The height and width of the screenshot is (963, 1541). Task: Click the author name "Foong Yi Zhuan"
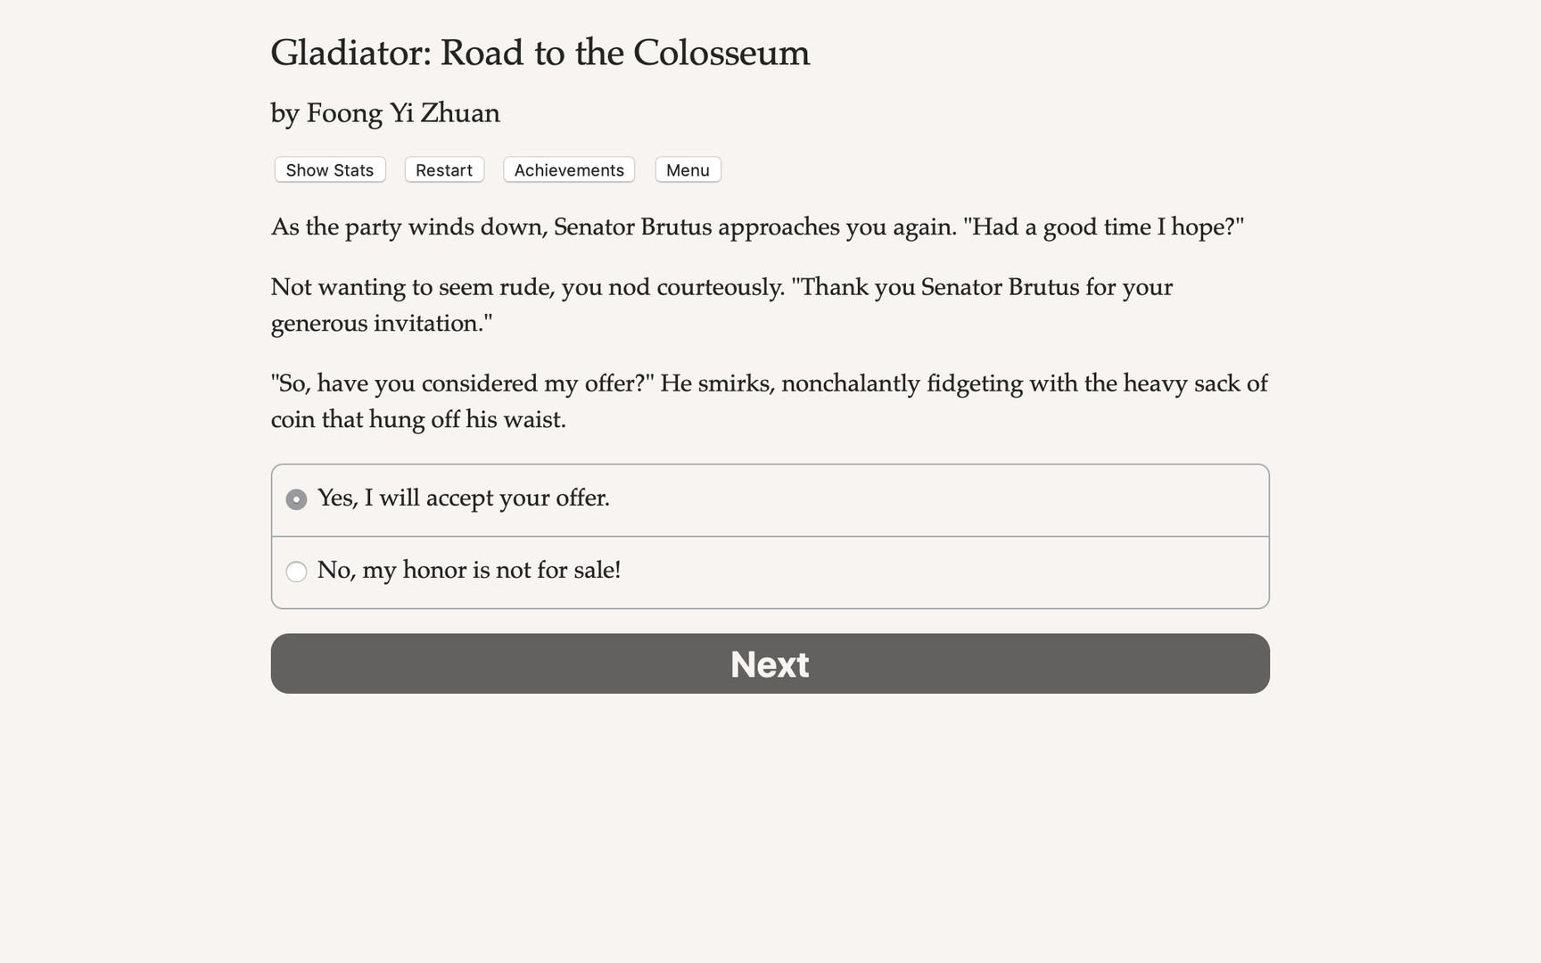click(x=384, y=113)
